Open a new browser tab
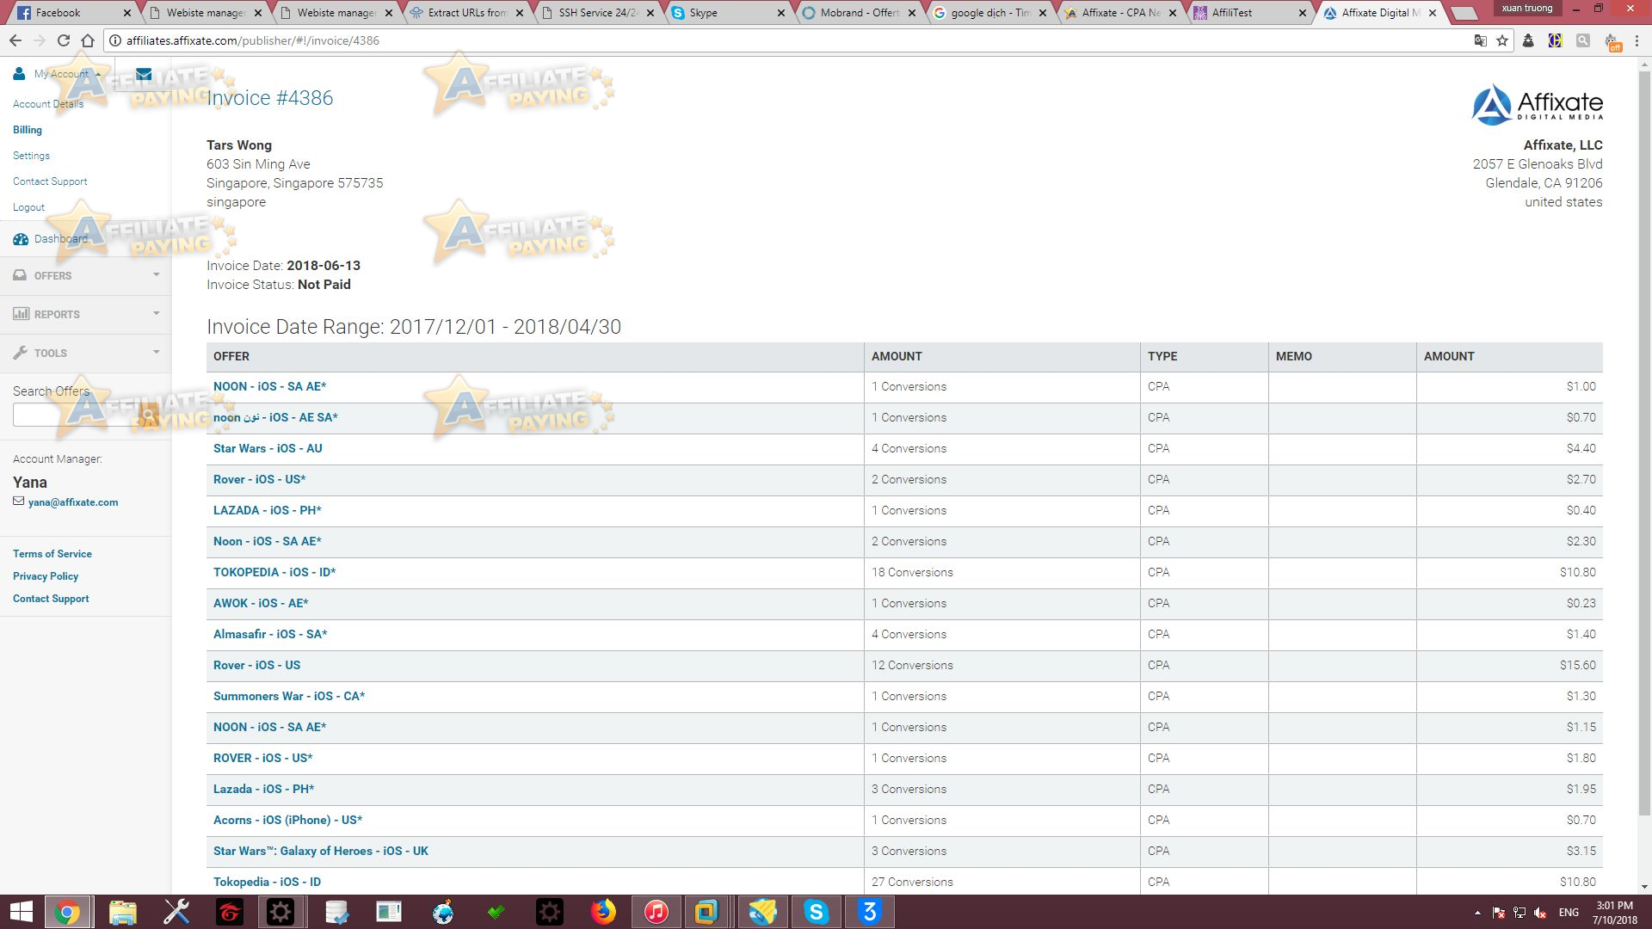The image size is (1652, 929). pos(1464,13)
